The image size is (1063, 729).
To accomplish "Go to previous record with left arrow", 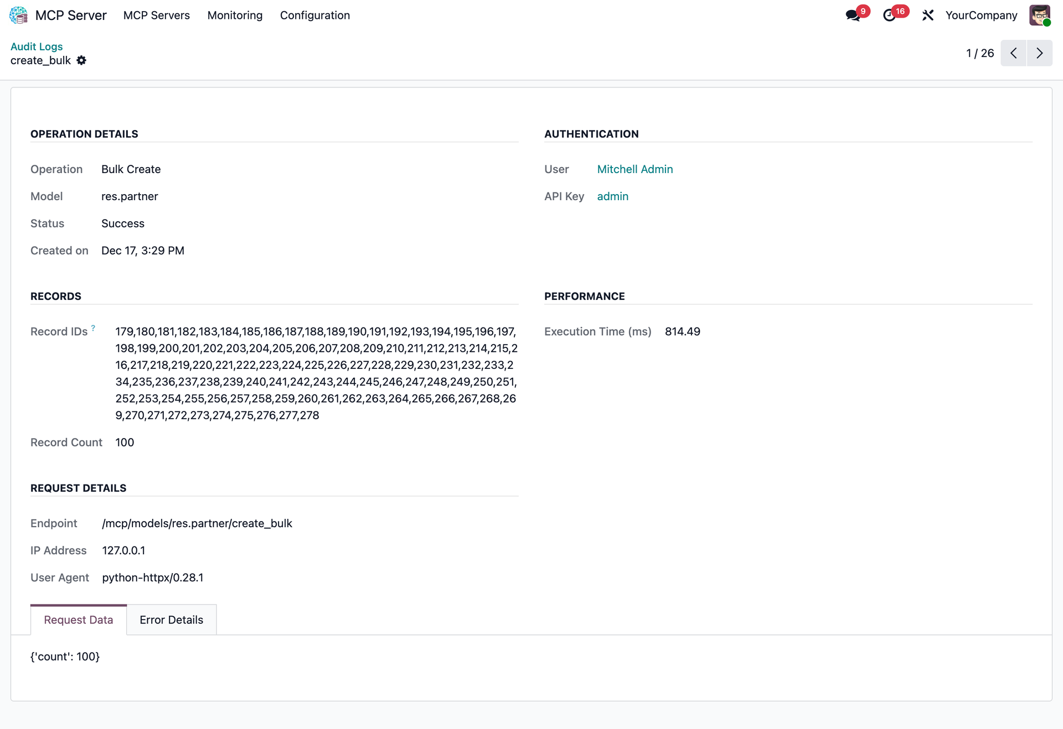I will tap(1014, 53).
